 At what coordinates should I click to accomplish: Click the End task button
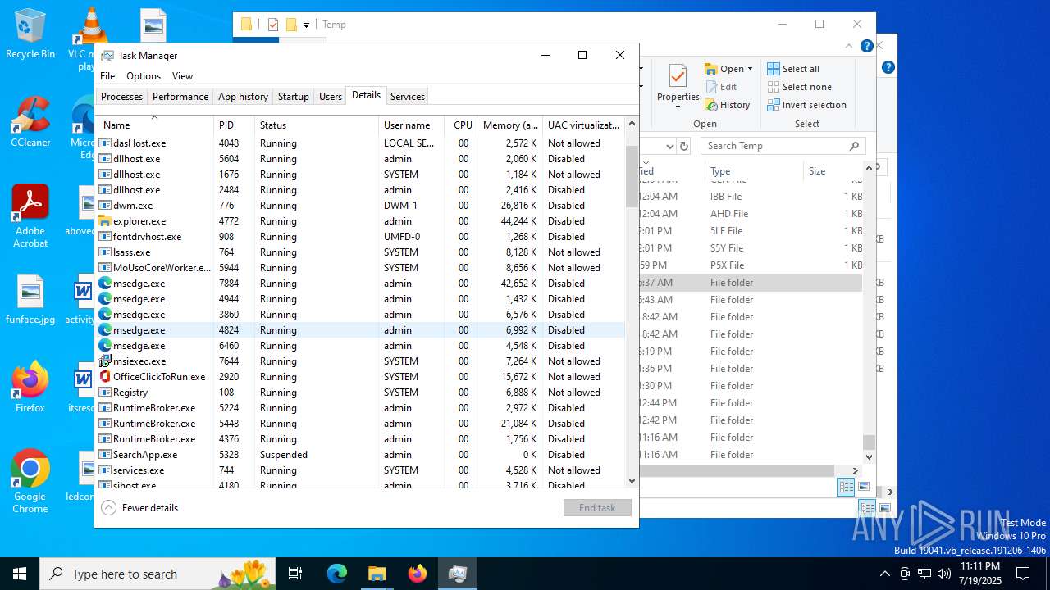pos(597,508)
